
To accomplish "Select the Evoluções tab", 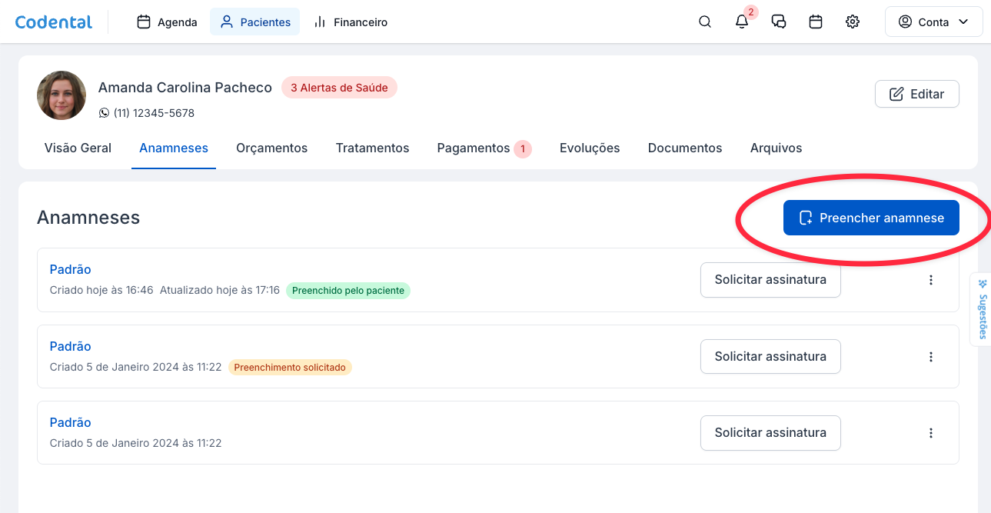I will pyautogui.click(x=589, y=148).
